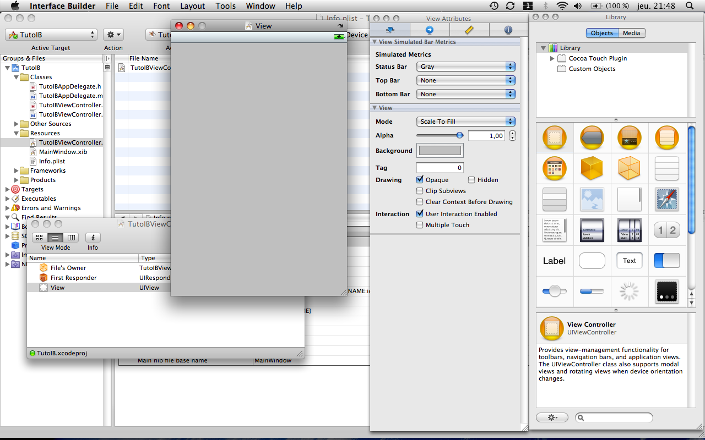
Task: Open the Active Target TutoIB popup
Action: (51, 35)
